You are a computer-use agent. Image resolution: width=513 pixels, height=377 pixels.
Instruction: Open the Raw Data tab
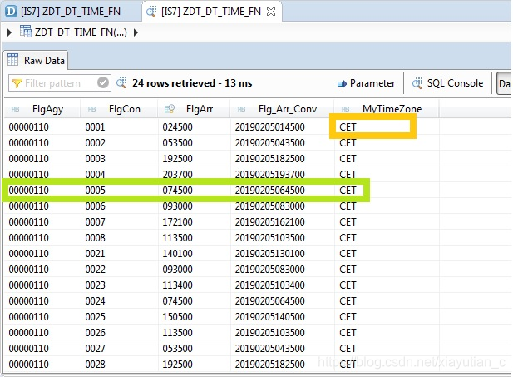pos(36,60)
